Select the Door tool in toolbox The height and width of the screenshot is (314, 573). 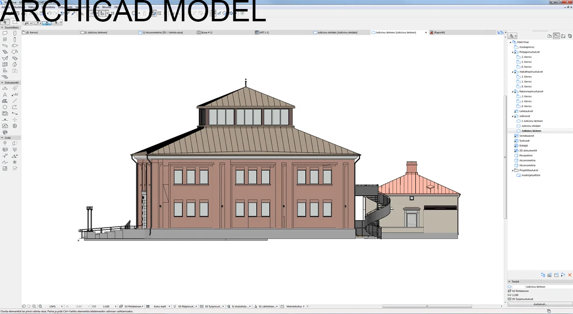point(15,33)
